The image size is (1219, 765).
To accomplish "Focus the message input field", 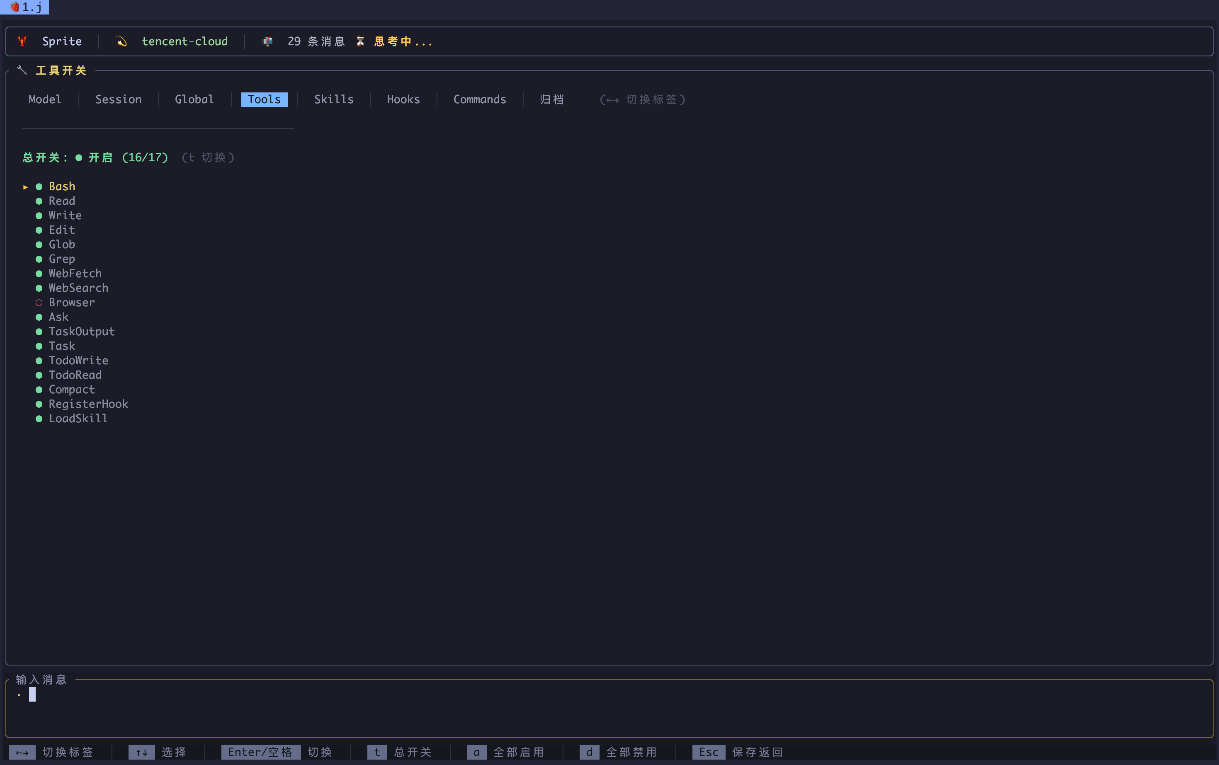I will (x=607, y=707).
